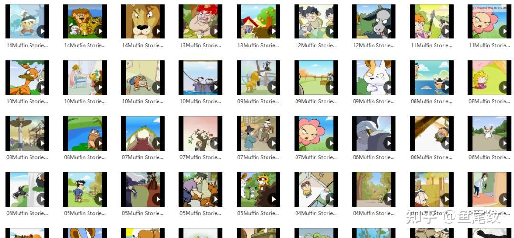
Task: Open thumbnail of tall man in wide hat
Action: tap(27, 133)
